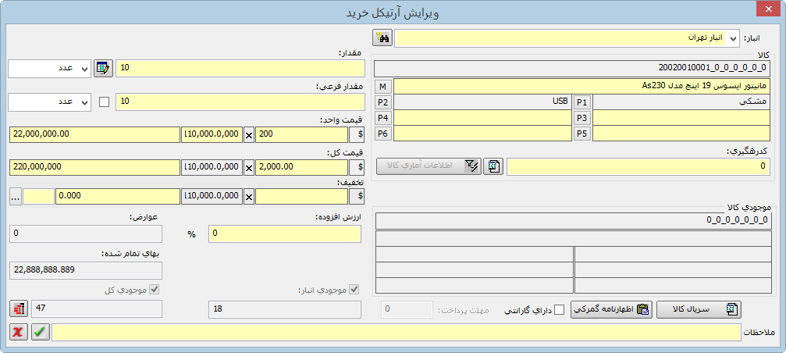The image size is (786, 353).
Task: Cancel using the red X button
Action: point(18,332)
